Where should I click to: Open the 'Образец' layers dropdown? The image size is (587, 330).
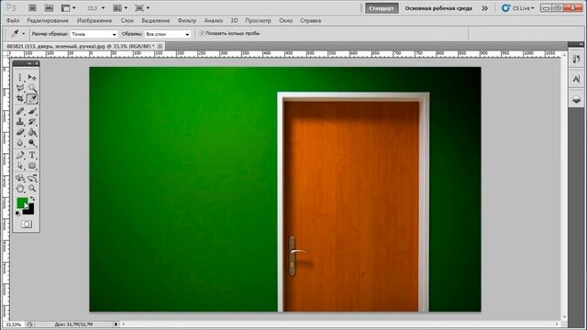pos(168,34)
